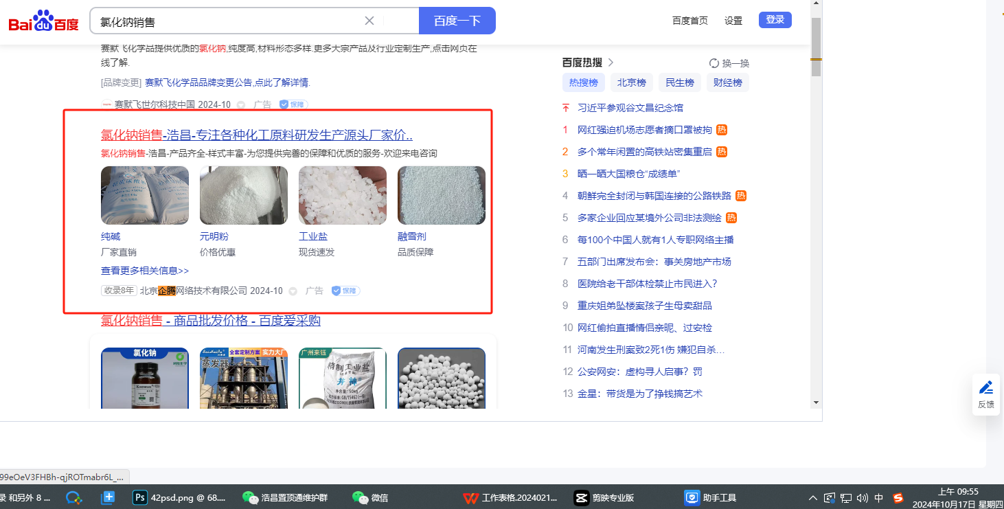This screenshot has width=1004, height=509.
Task: Open the 助手工具 taskbar app
Action: pos(711,498)
